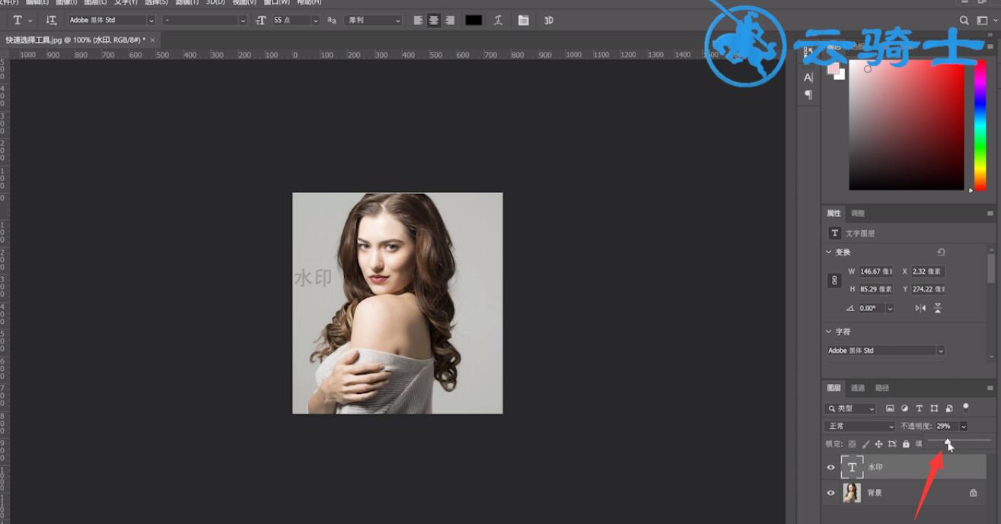Click the black text color swatch
Viewport: 1001px width, 524px height.
(x=474, y=21)
